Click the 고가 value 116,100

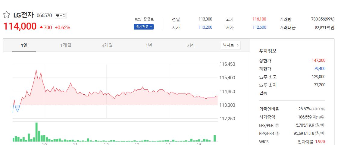[259, 19]
